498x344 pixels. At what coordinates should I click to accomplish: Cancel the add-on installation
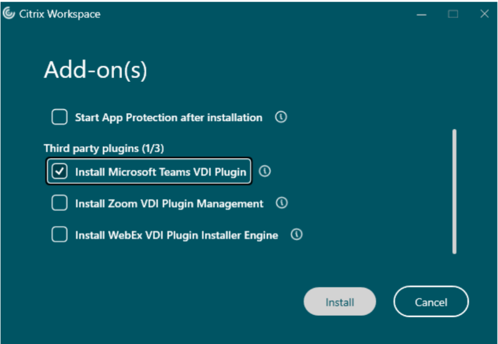coord(431,302)
